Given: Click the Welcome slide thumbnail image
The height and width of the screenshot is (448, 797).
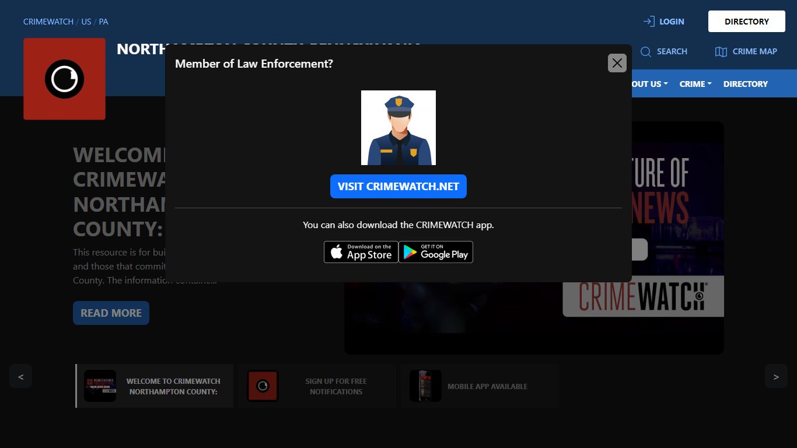Looking at the screenshot, I should [100, 386].
